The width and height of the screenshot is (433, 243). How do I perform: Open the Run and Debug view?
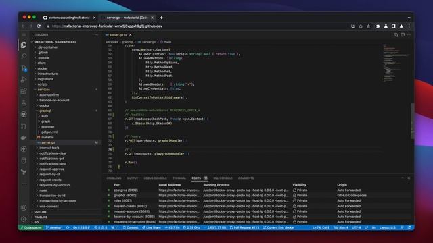pos(24,80)
